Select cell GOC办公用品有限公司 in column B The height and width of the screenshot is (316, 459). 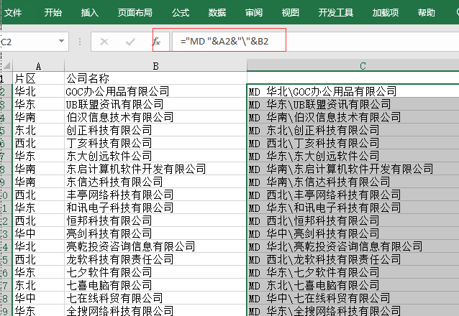tap(155, 91)
